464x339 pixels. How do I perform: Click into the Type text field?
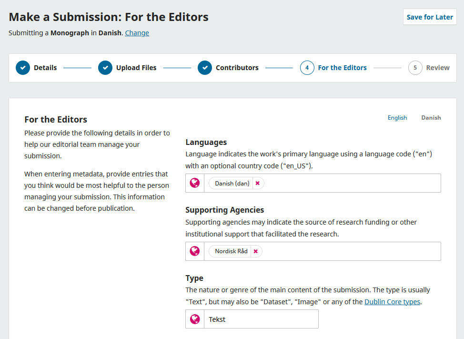pyautogui.click(x=262, y=319)
